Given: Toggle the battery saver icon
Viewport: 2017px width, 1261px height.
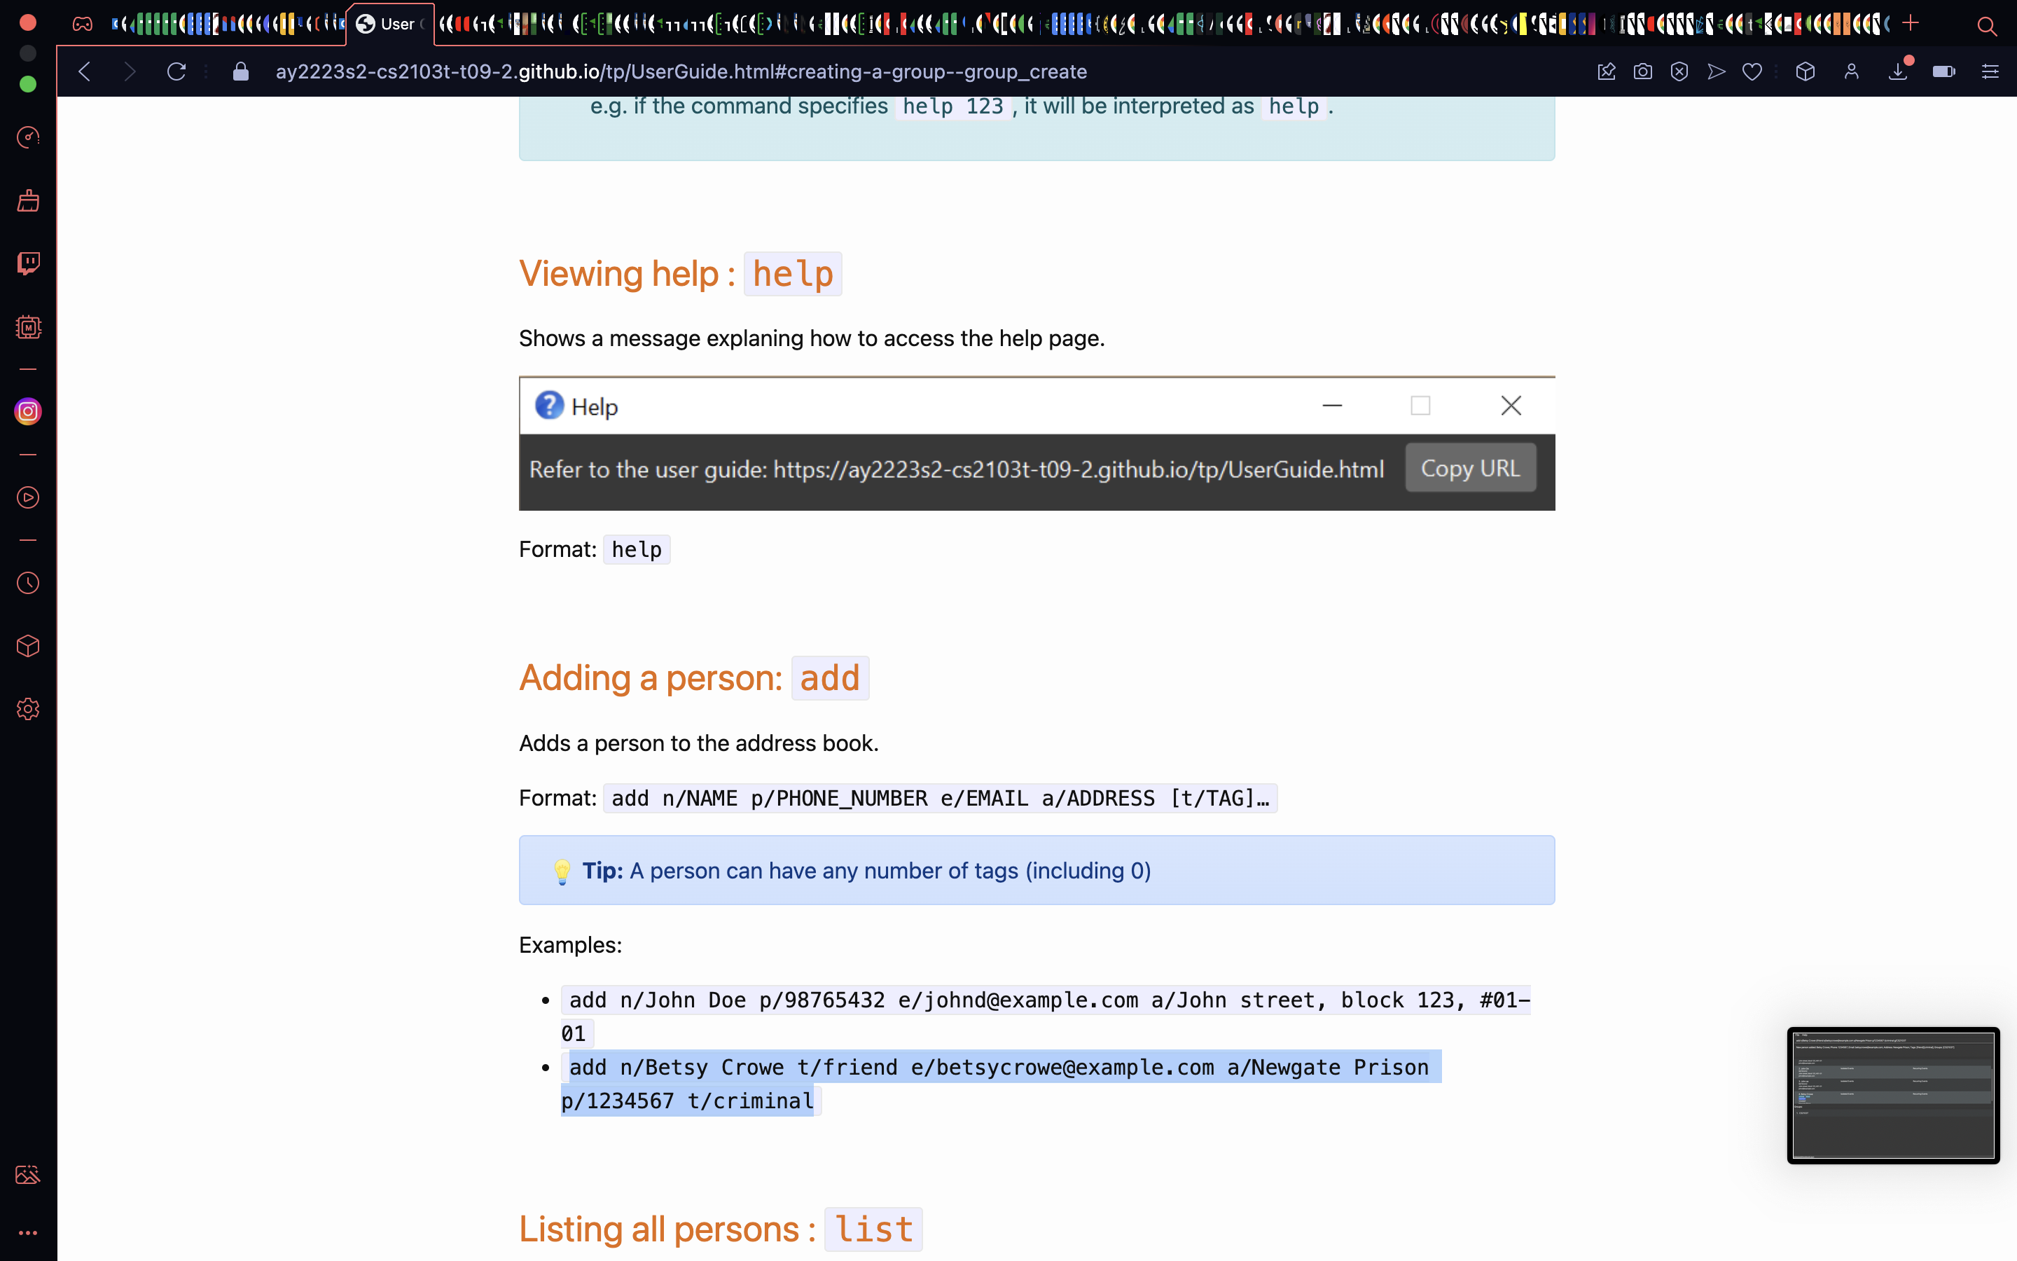Looking at the screenshot, I should point(1943,71).
